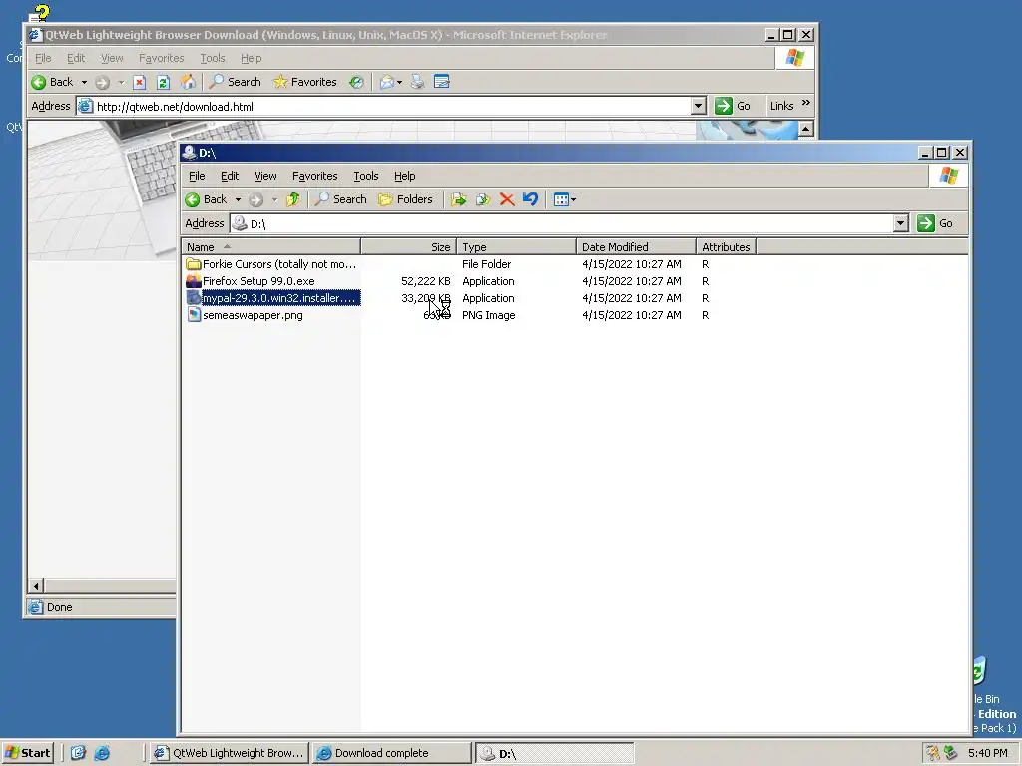1022x766 pixels.
Task: Sort files by Type column header
Action: [516, 247]
